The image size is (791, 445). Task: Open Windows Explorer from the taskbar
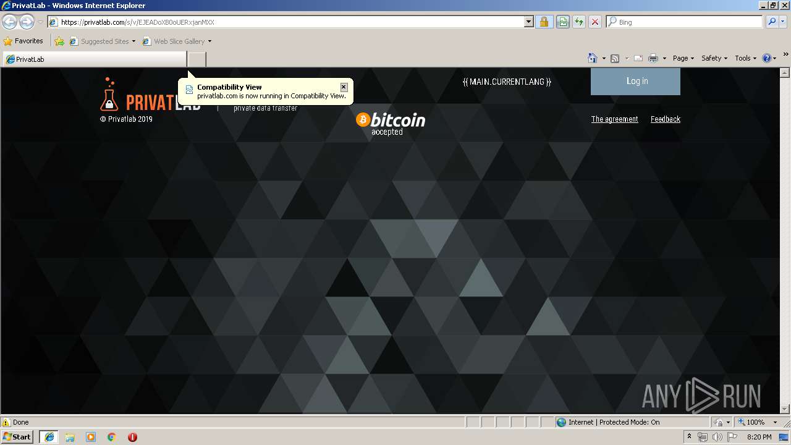tap(70, 437)
